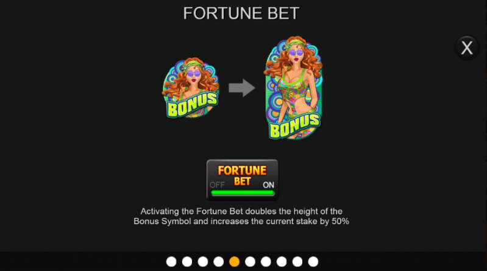The height and width of the screenshot is (271, 487).
Task: Close the Fortune Bet info screen
Action: click(466, 48)
